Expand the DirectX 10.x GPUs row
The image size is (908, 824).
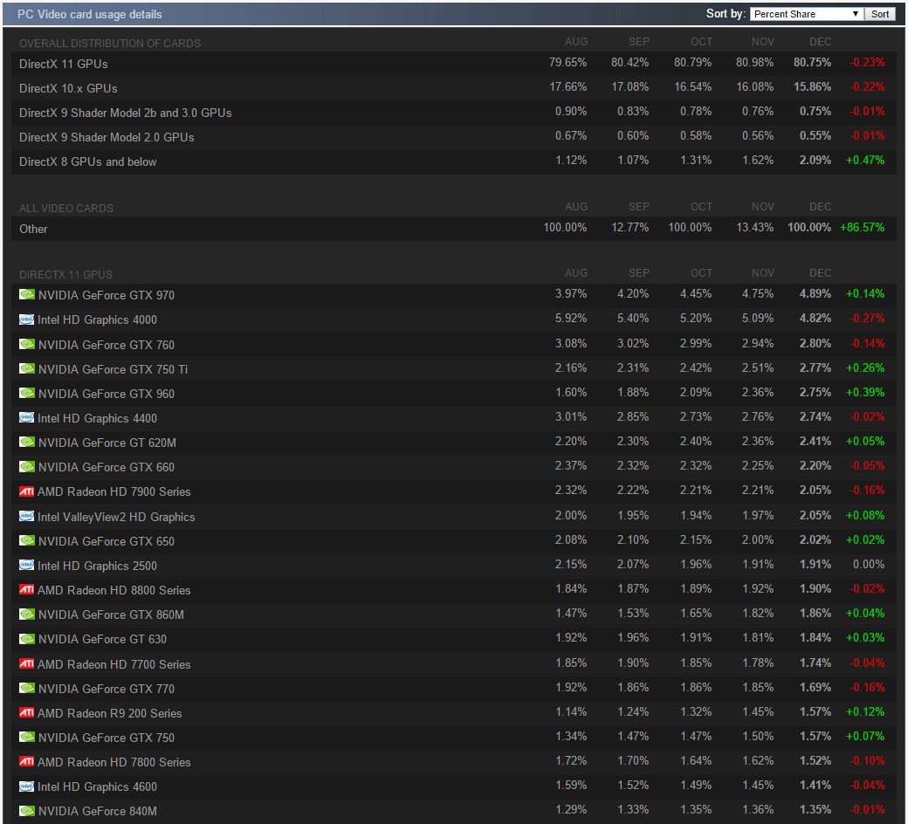pos(68,88)
